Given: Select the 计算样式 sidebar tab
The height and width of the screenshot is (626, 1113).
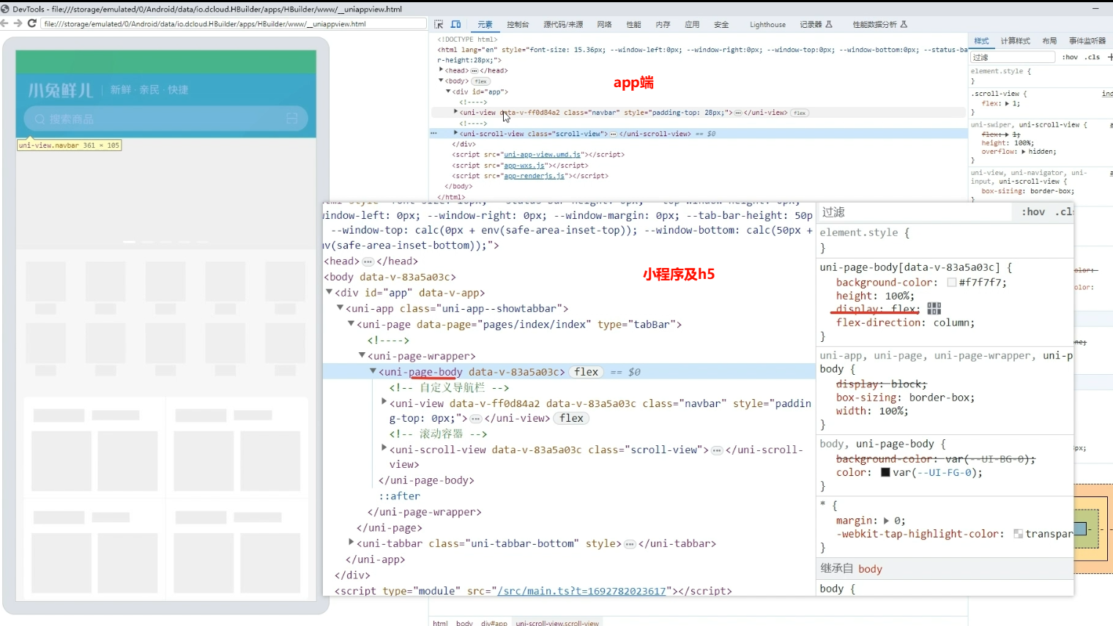Looking at the screenshot, I should click(x=1015, y=41).
